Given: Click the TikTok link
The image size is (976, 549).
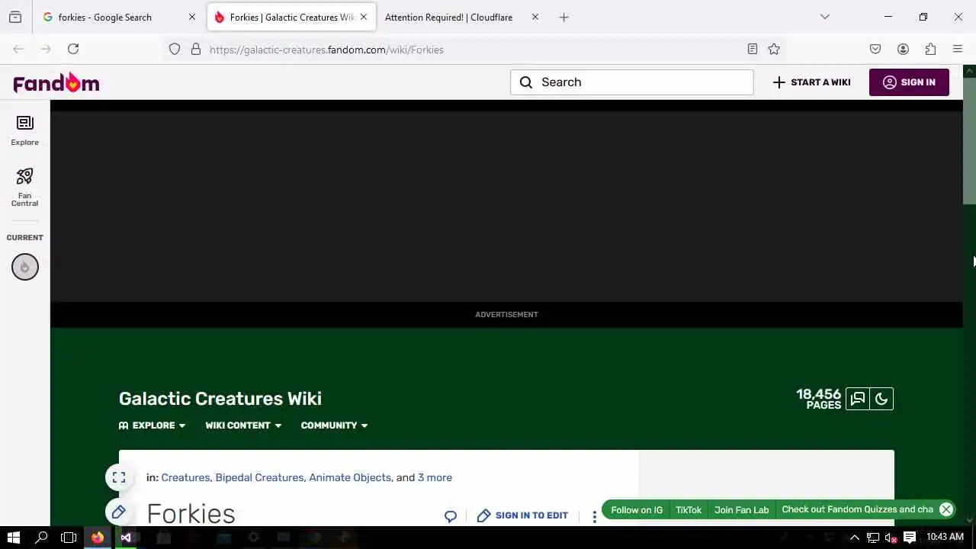Looking at the screenshot, I should tap(689, 509).
